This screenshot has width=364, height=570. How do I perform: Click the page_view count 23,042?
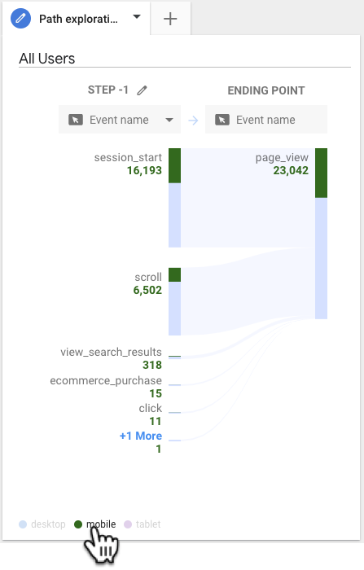[x=291, y=170]
